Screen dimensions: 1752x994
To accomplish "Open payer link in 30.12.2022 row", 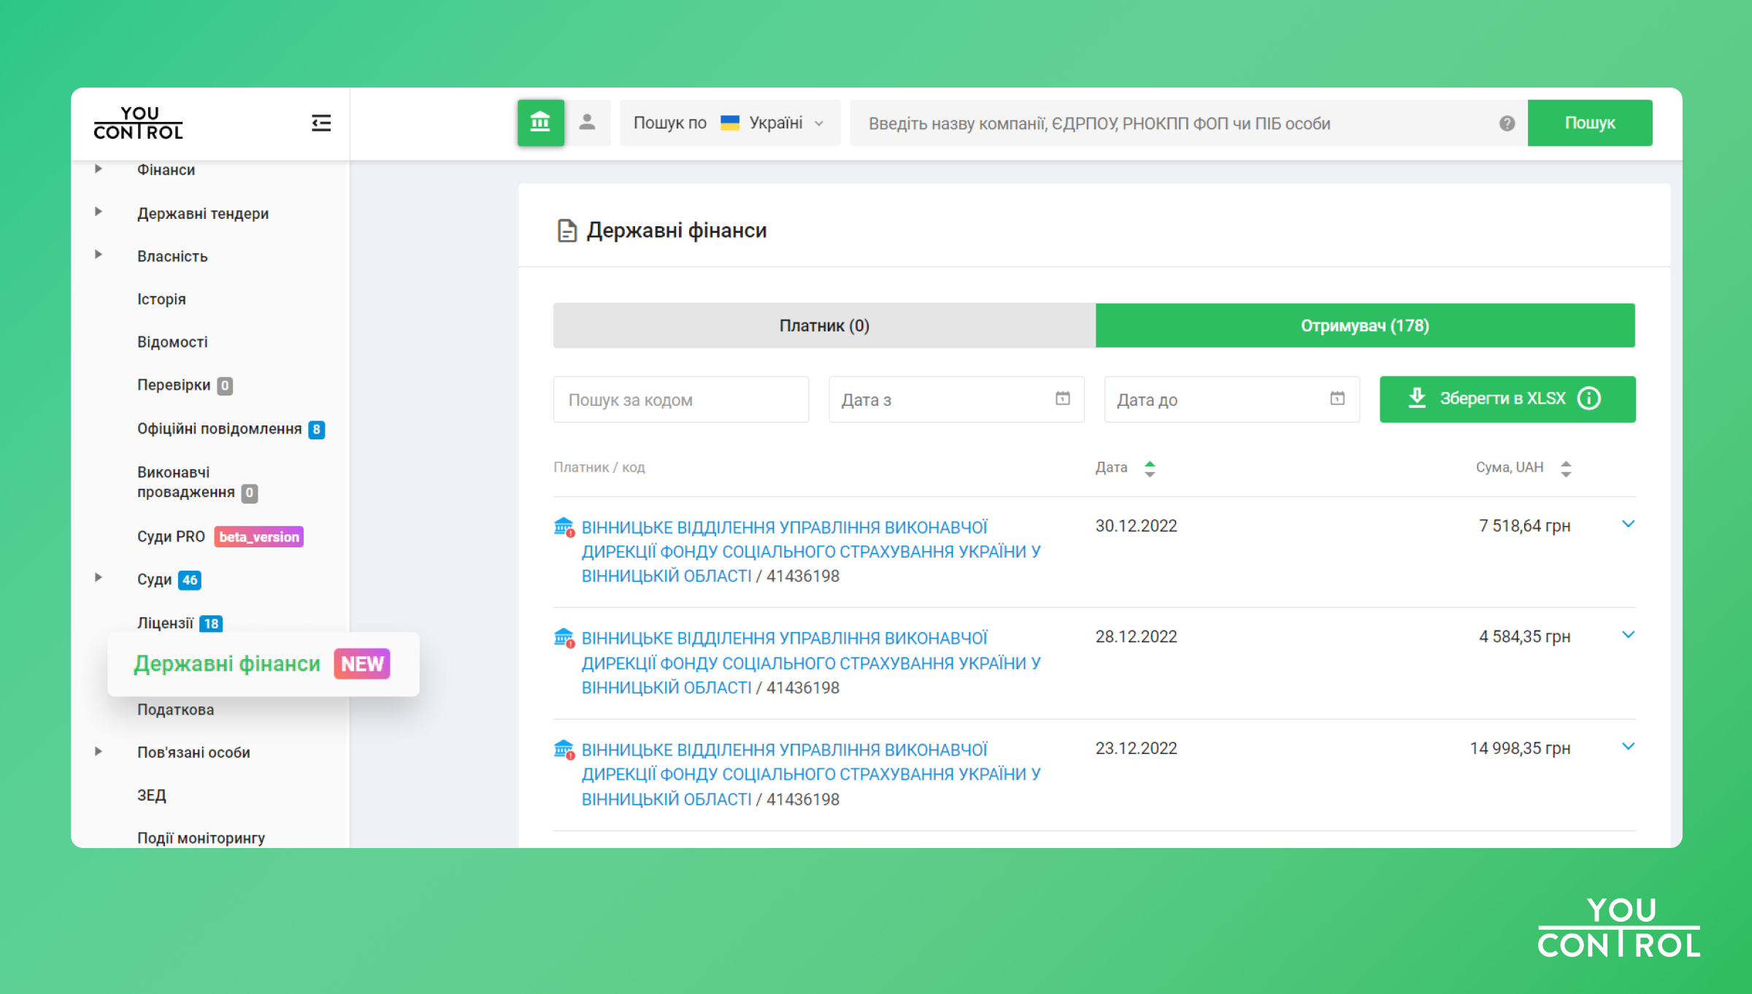I will (811, 552).
